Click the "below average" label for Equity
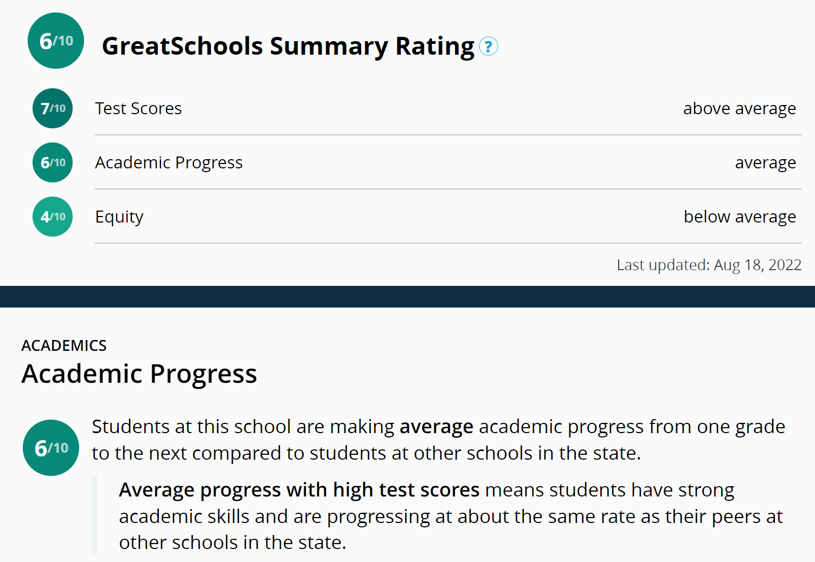The width and height of the screenshot is (815, 562). [x=740, y=217]
